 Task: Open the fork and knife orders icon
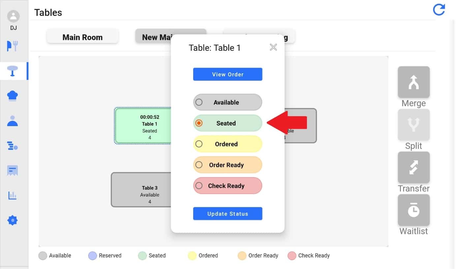pyautogui.click(x=13, y=46)
